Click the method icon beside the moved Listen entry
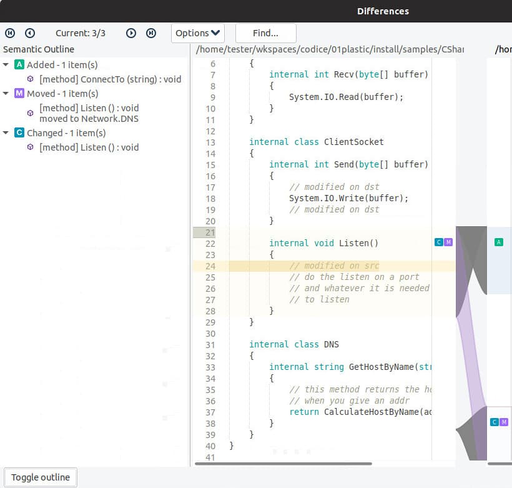Screen dimensions: 512x488 pos(31,113)
